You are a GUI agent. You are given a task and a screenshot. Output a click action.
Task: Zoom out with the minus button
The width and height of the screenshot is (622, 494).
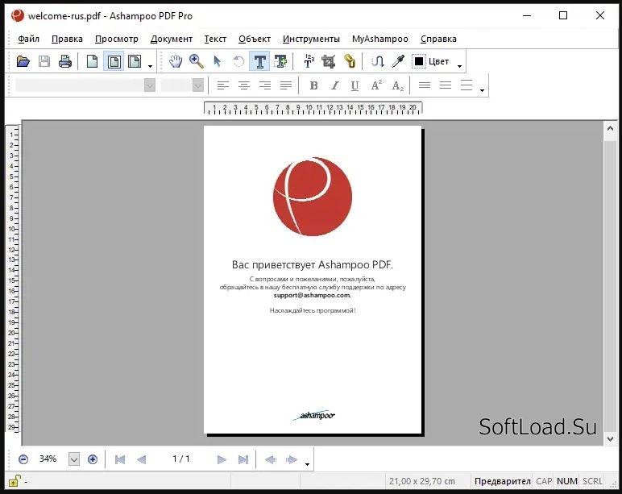coord(23,459)
